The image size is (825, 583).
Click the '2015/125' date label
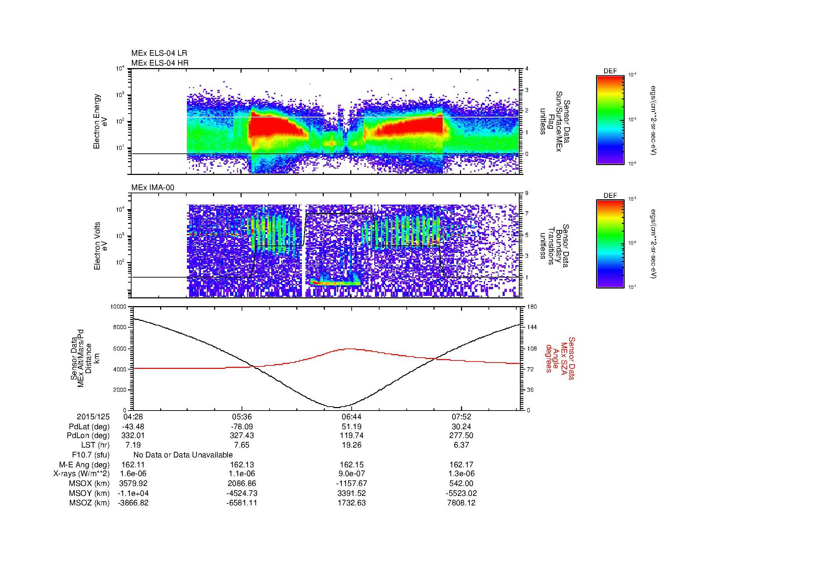[93, 417]
